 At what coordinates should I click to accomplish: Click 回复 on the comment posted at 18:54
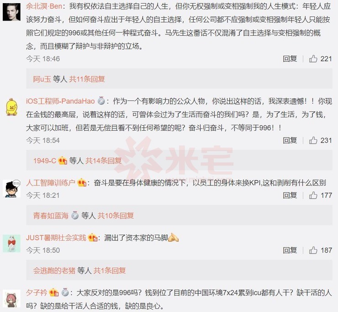click(290, 140)
